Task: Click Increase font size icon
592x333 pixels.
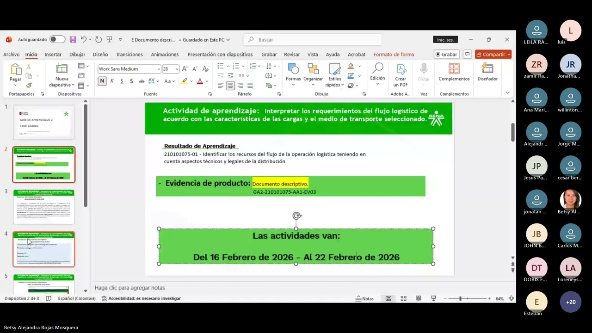Action: point(185,69)
